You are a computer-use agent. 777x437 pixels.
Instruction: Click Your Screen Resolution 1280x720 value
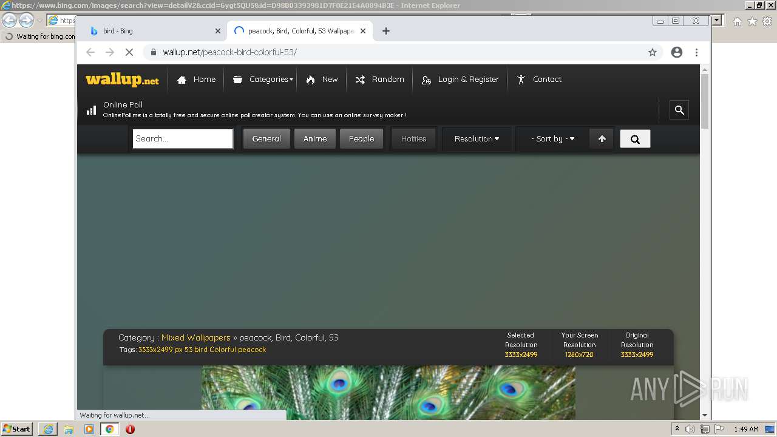pos(579,354)
